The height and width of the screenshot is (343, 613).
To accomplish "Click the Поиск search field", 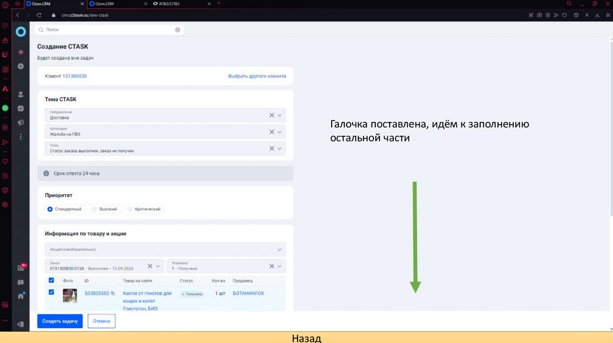I will (109, 30).
